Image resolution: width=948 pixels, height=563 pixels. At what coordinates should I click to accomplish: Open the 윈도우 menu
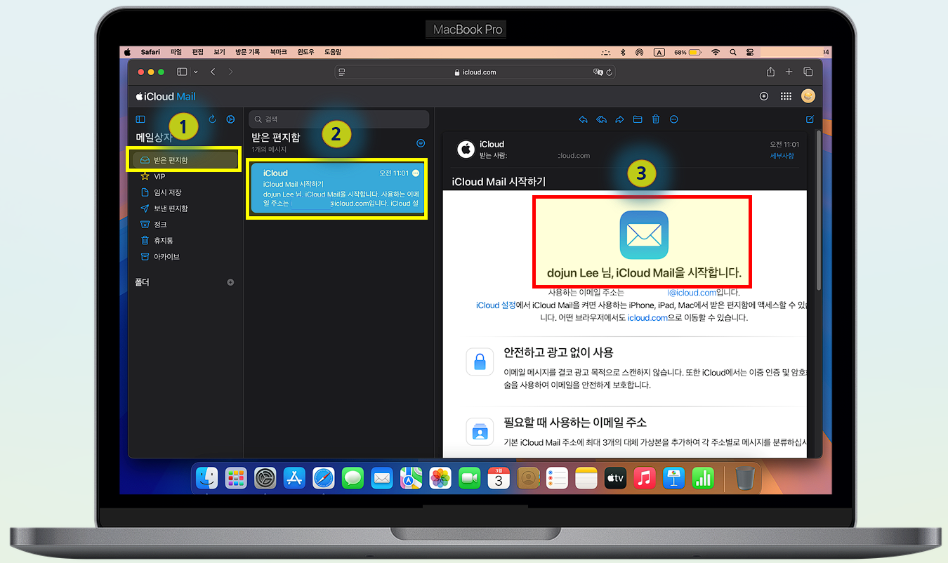tap(305, 52)
